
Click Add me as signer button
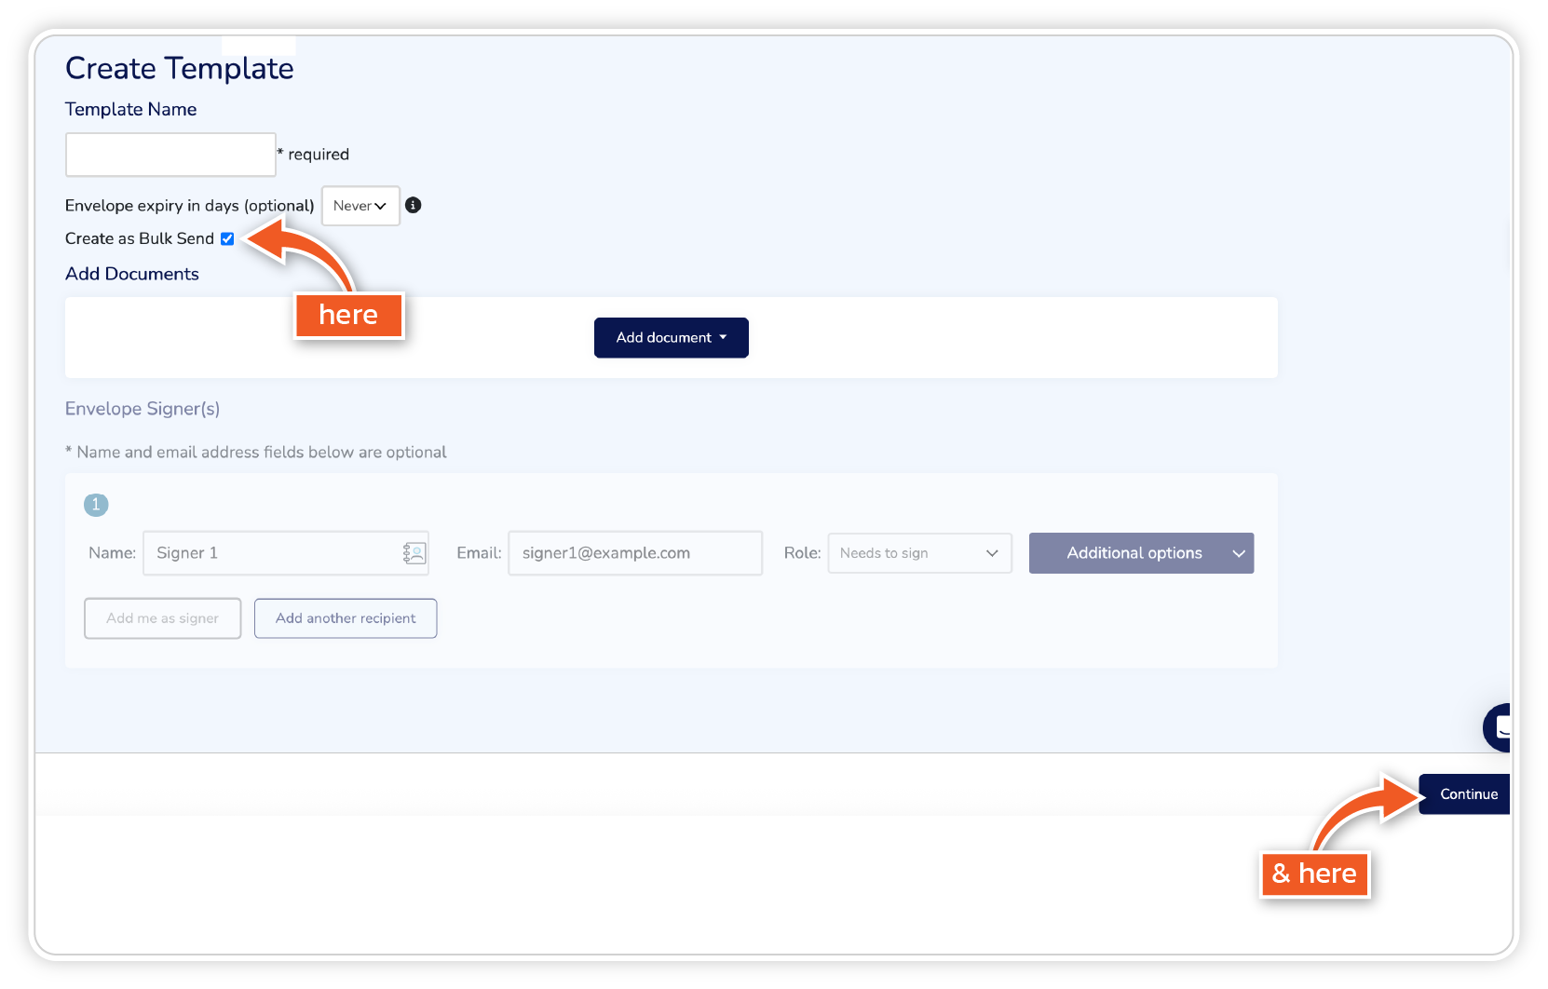point(163,618)
